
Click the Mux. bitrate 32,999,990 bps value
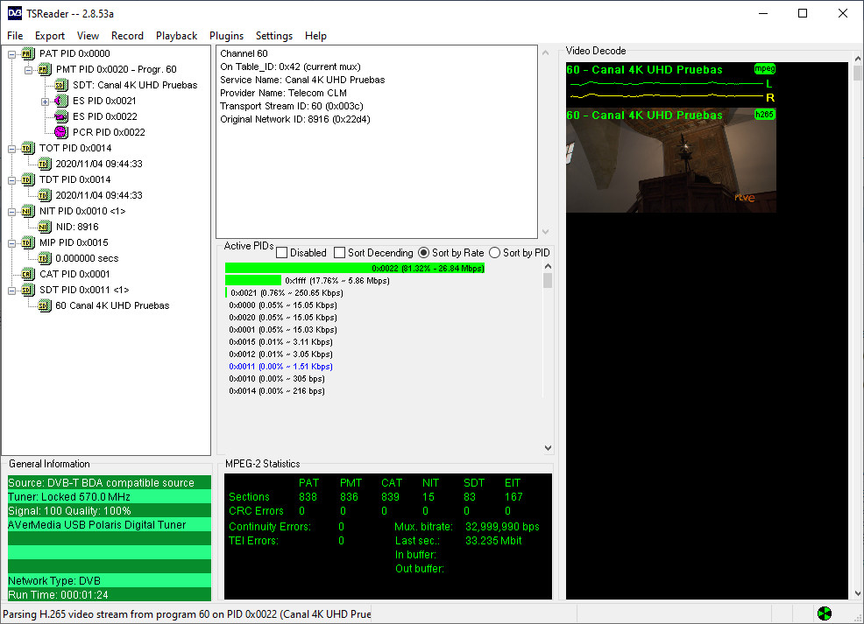[502, 527]
